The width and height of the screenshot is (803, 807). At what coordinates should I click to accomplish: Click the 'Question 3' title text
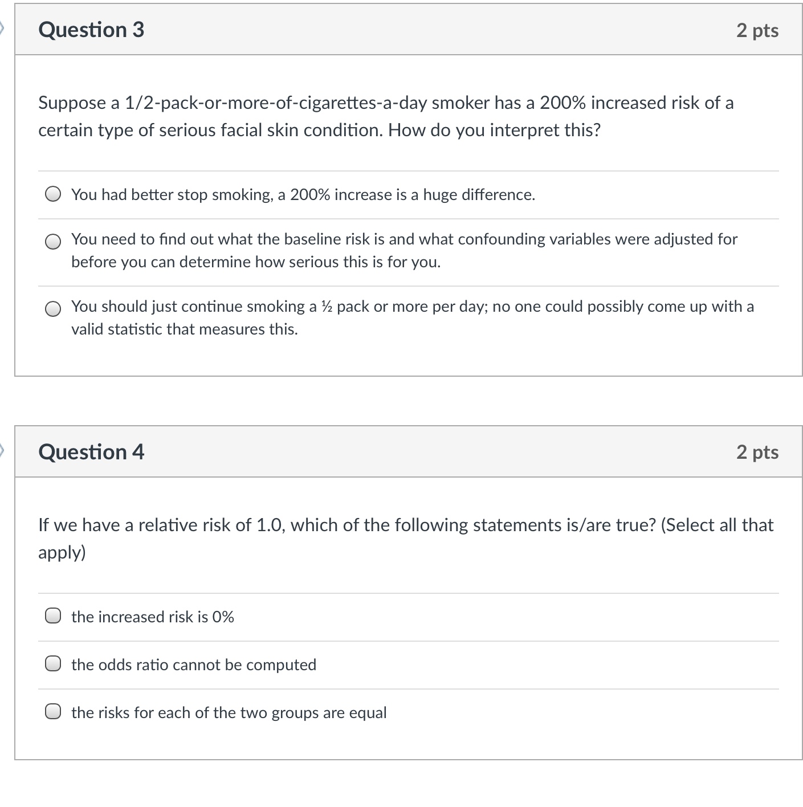click(x=91, y=30)
